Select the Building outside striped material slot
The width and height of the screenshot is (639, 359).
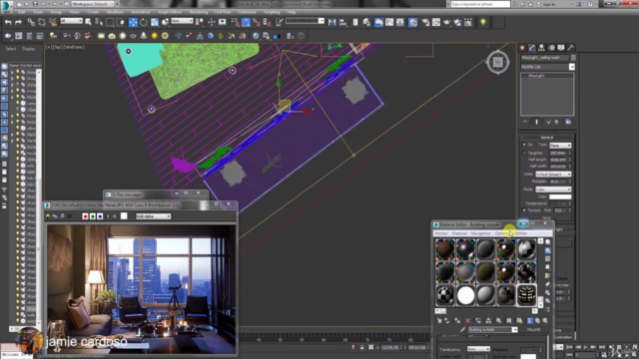click(x=526, y=295)
